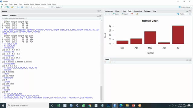Open the Profile menu
This screenshot has width=193, height=108.
[x=43, y=4]
